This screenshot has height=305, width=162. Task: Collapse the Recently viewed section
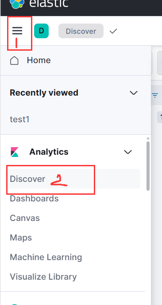click(133, 93)
